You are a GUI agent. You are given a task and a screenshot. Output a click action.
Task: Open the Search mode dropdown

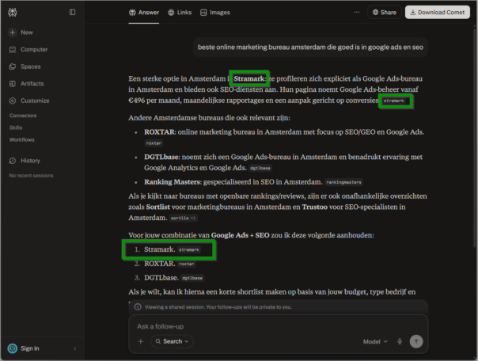[x=172, y=341]
